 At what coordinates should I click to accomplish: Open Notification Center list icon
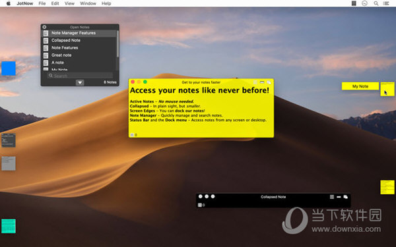pyautogui.click(x=386, y=3)
